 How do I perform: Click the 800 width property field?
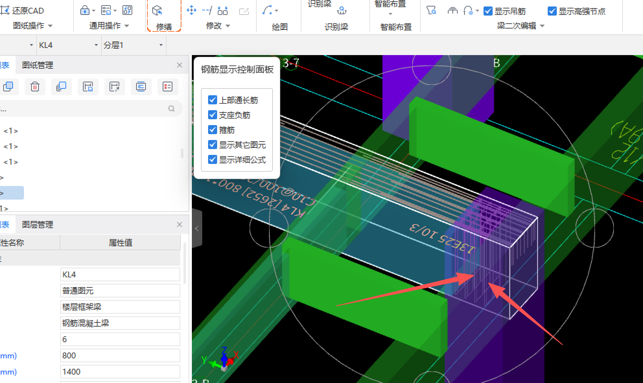coord(120,355)
